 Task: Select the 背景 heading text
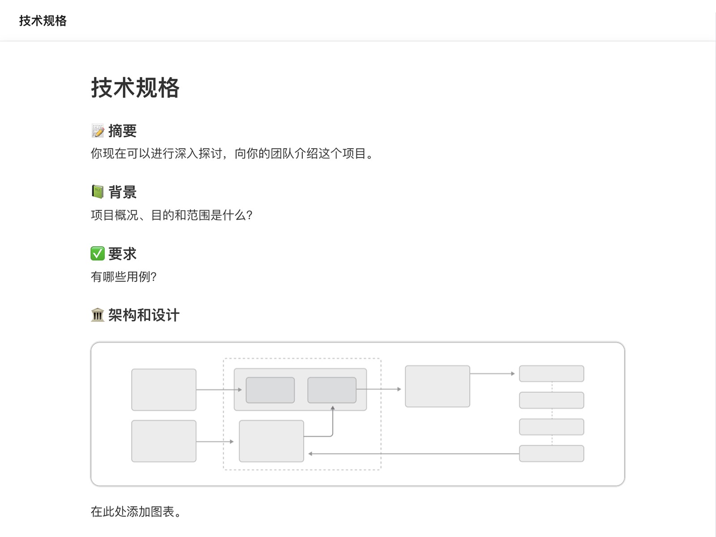click(x=122, y=192)
